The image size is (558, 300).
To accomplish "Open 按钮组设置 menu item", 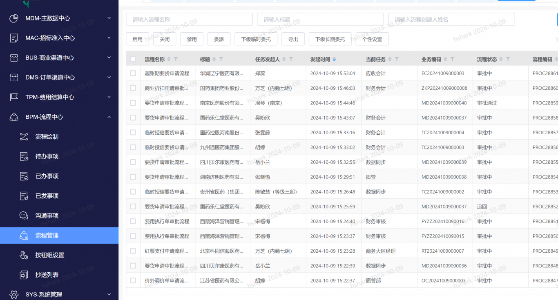I will click(x=59, y=255).
